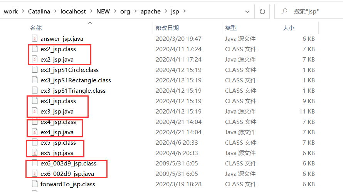The height and width of the screenshot is (192, 343).
Task: Expand chevron after localhost in path
Action: [91, 11]
